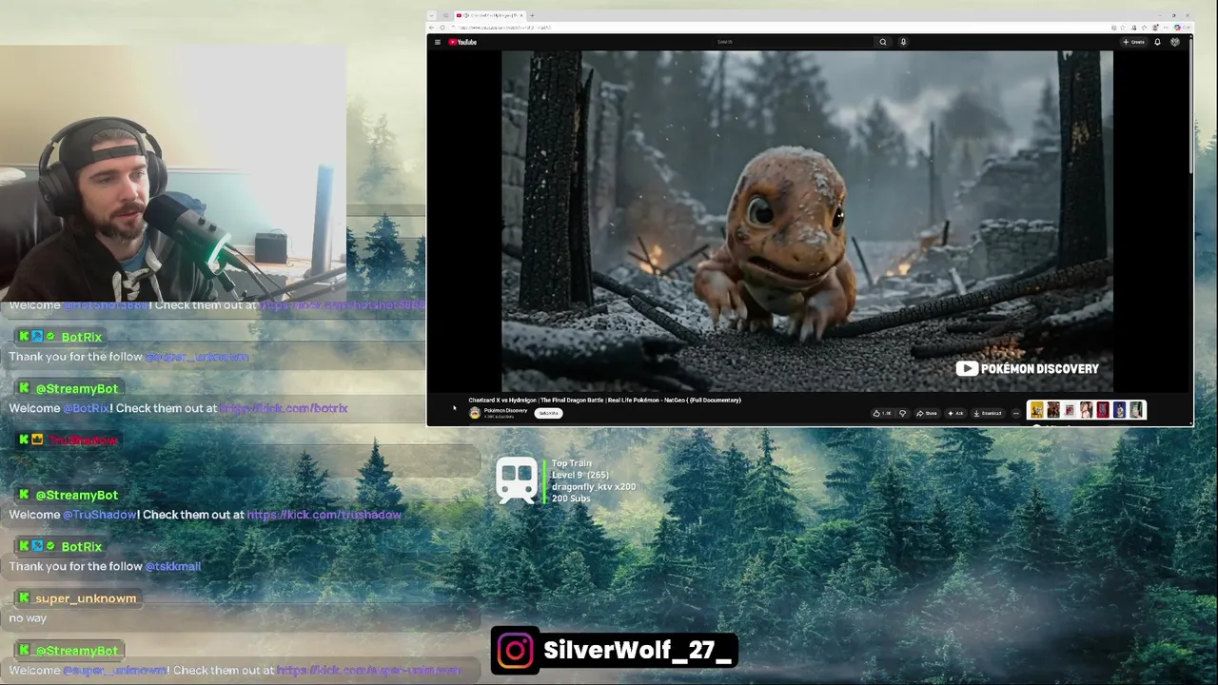Viewport: 1218px width, 685px height.
Task: Open the Pokémon Discovery channel name
Action: point(505,410)
